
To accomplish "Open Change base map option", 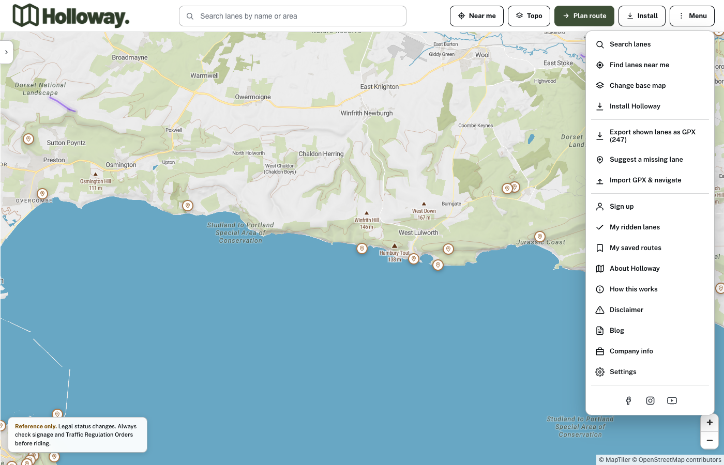I will point(650,86).
